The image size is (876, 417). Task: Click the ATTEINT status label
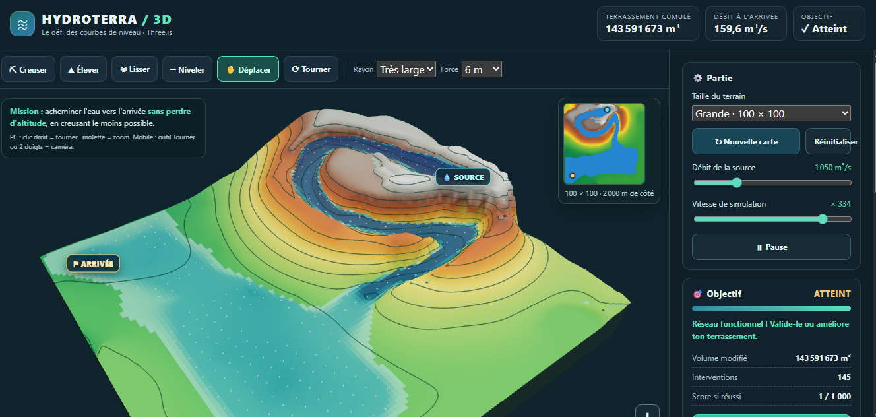(x=832, y=294)
